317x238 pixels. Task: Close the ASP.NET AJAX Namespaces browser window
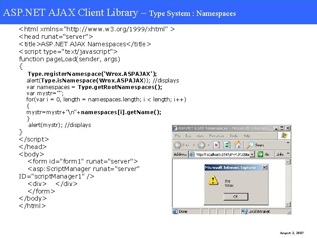click(x=288, y=128)
